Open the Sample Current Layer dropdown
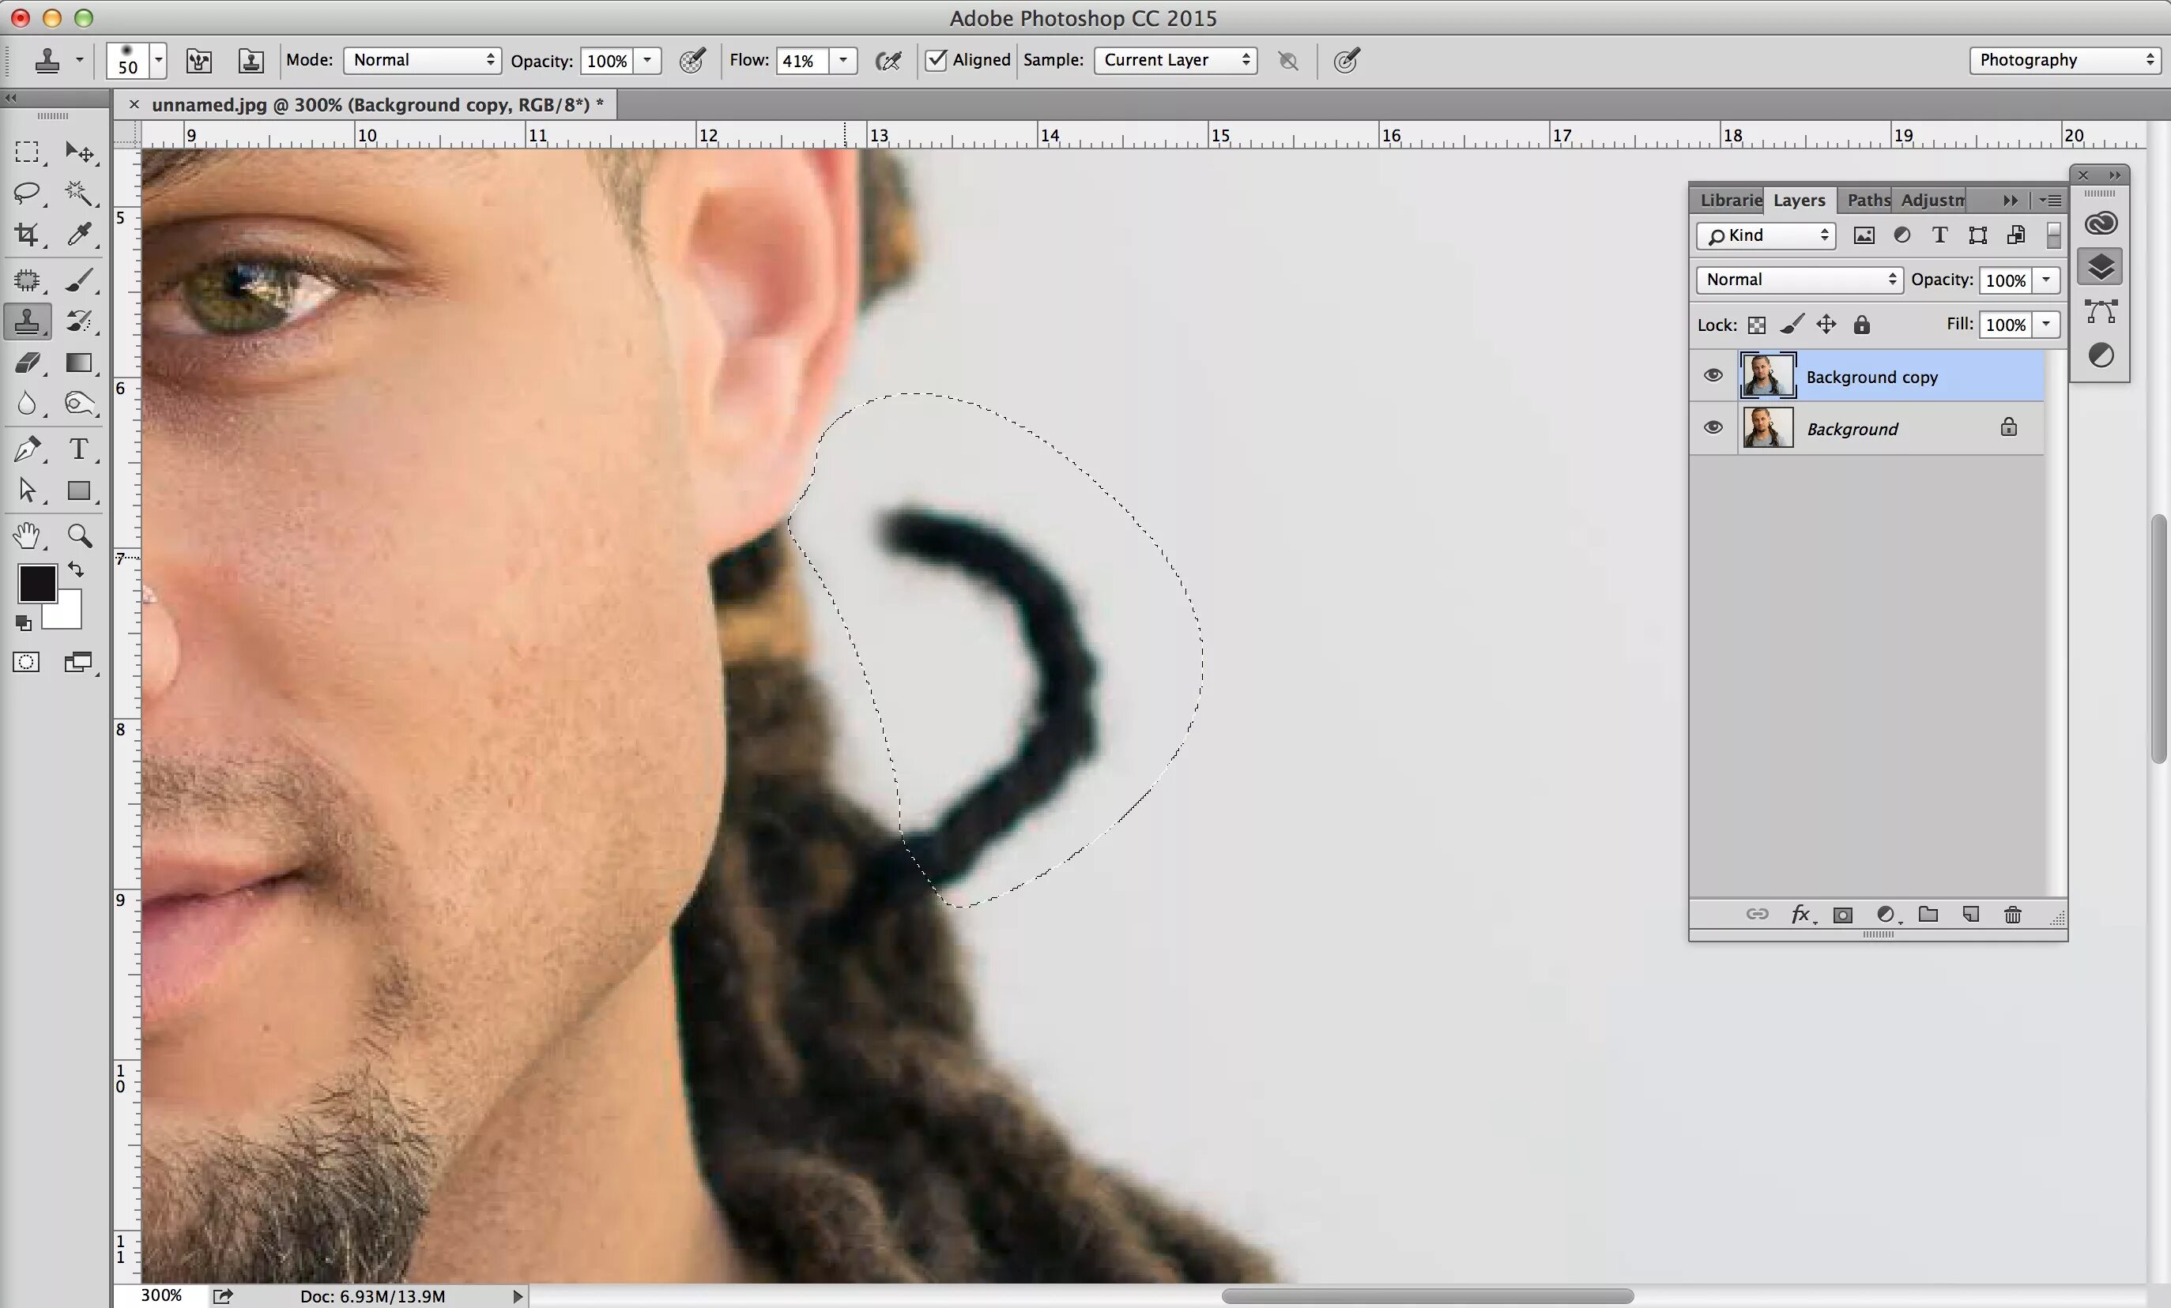Viewport: 2171px width, 1308px height. [1175, 60]
